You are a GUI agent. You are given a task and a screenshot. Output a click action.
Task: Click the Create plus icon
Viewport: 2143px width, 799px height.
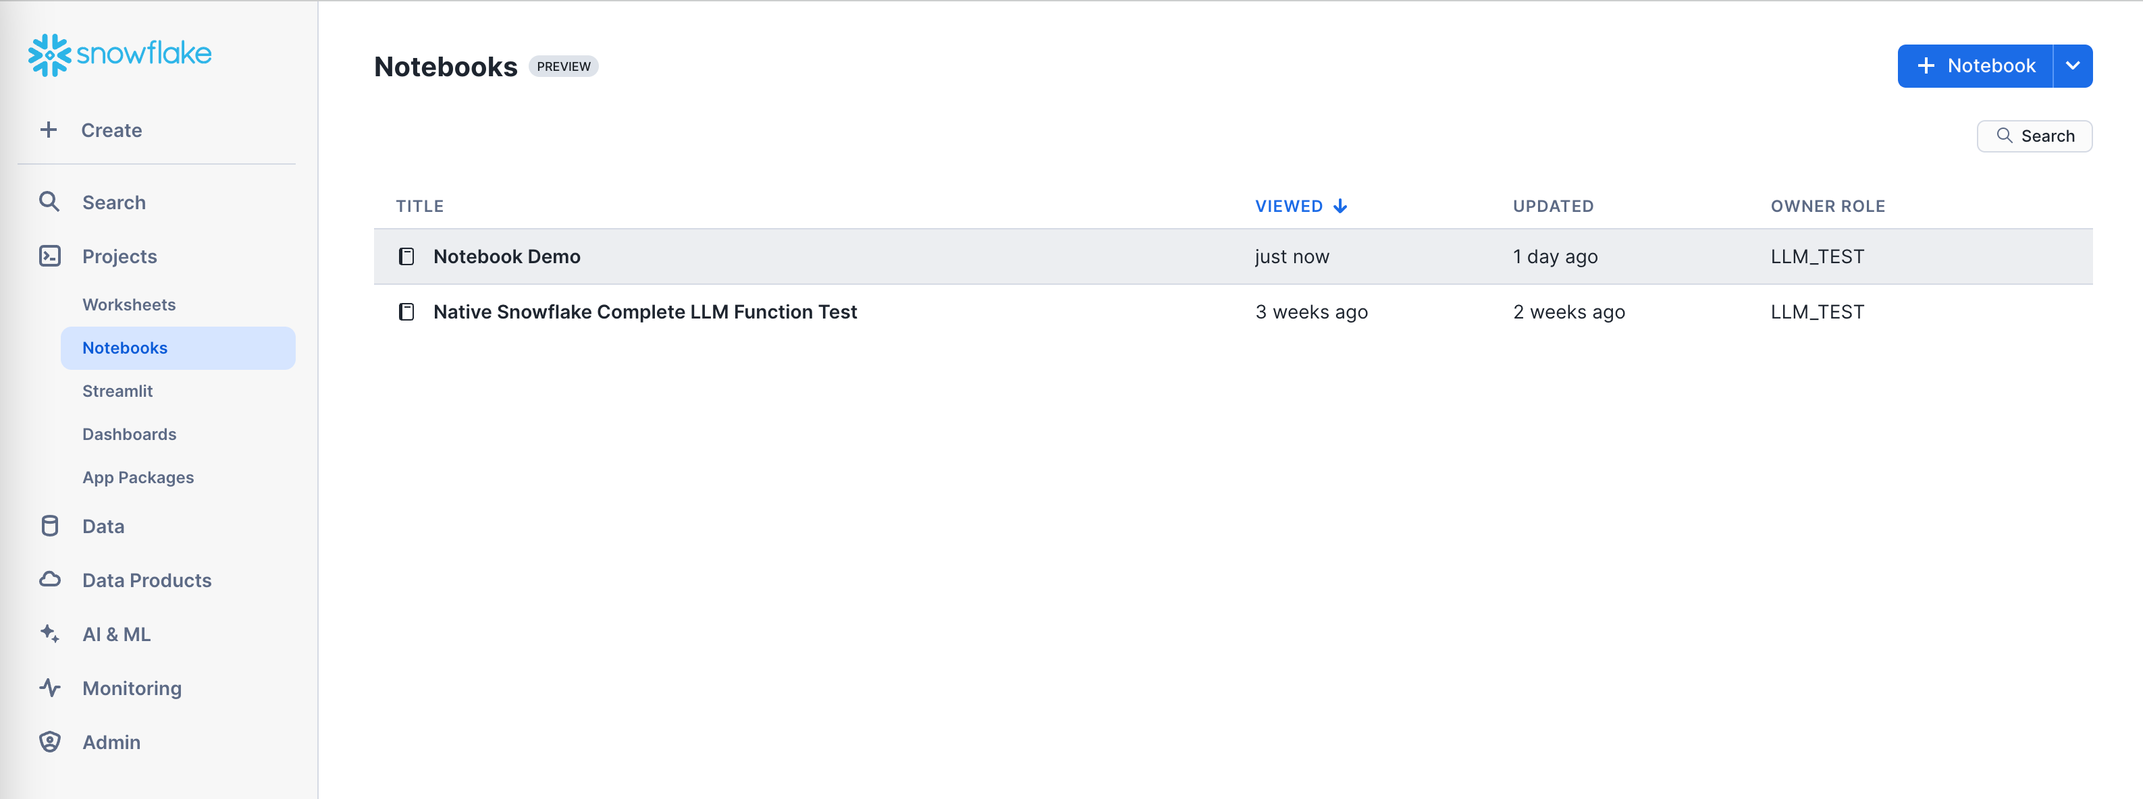(x=49, y=130)
